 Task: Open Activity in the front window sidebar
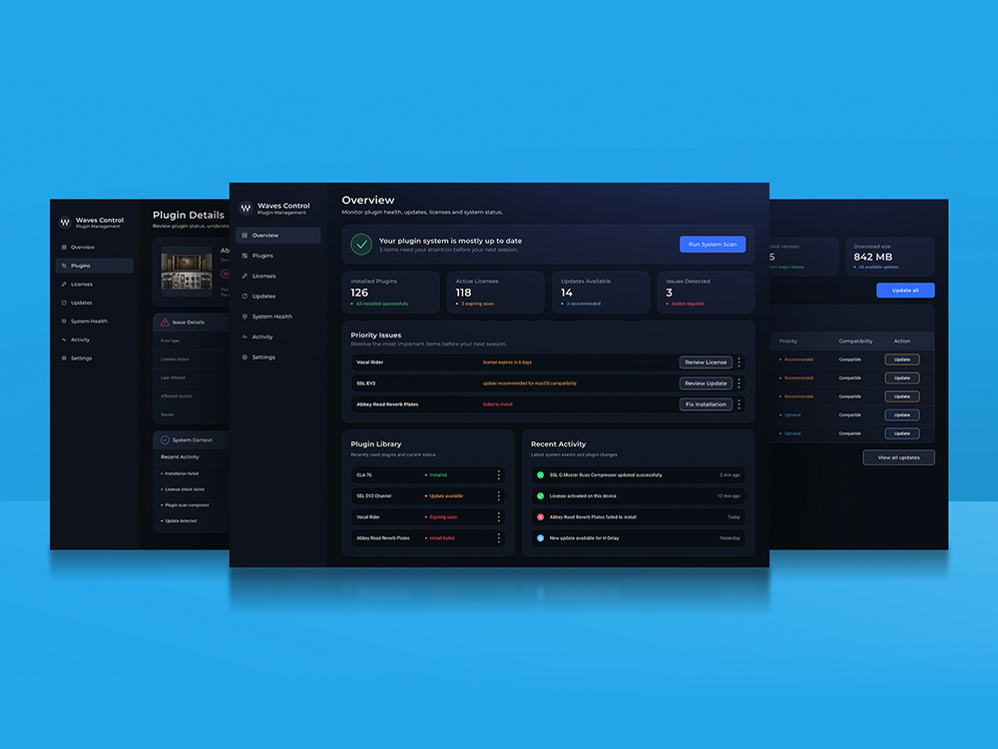(277, 337)
